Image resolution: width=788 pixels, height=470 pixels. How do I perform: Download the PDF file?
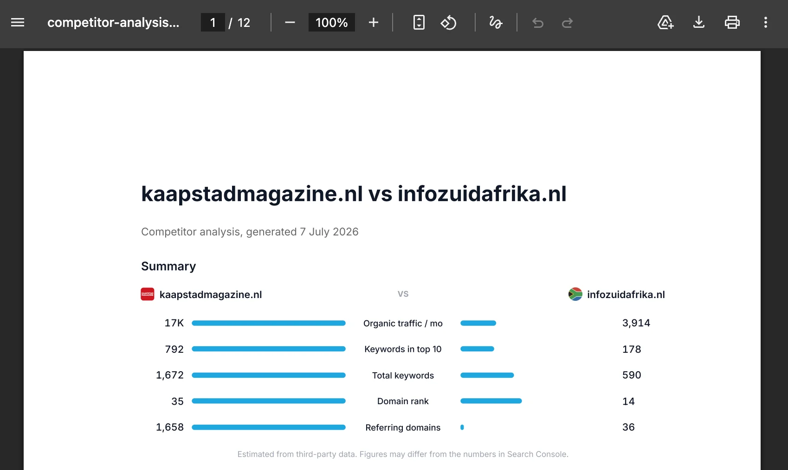(x=699, y=22)
